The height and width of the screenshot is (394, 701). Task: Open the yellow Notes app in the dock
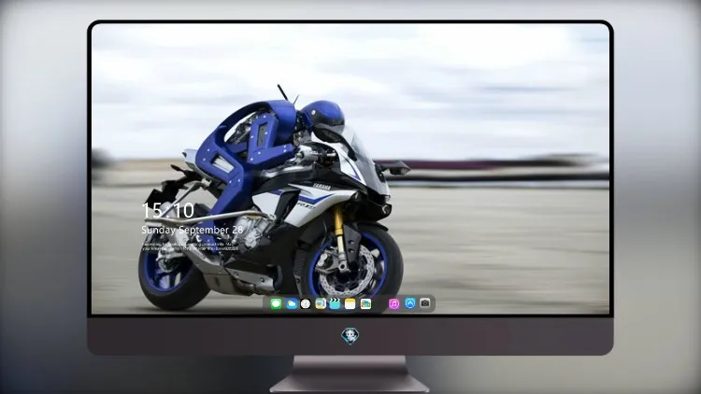(350, 303)
